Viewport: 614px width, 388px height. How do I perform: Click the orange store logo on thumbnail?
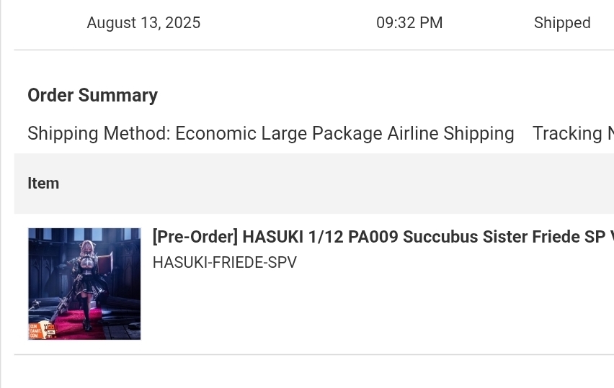click(x=43, y=330)
